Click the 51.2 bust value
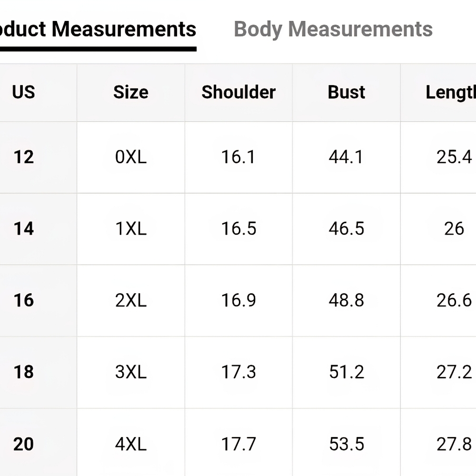 pyautogui.click(x=347, y=372)
